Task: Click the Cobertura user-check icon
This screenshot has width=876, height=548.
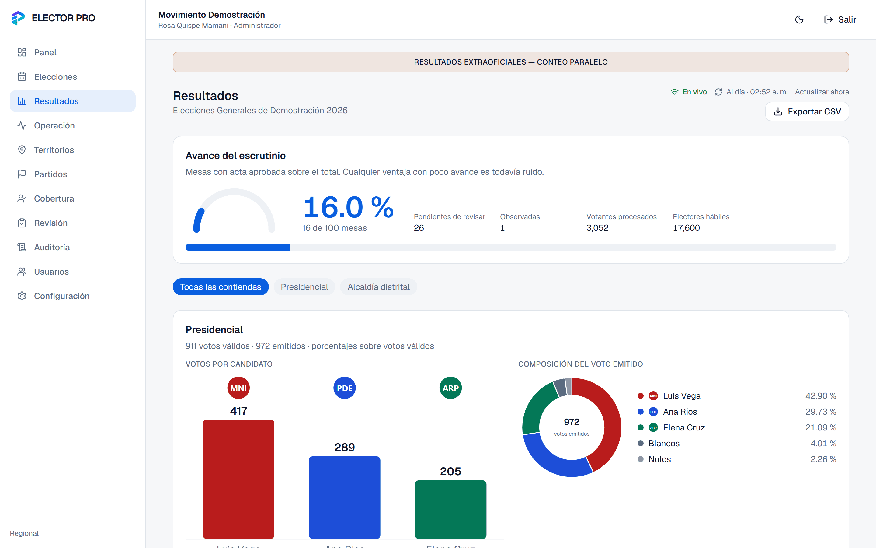Action: click(22, 198)
